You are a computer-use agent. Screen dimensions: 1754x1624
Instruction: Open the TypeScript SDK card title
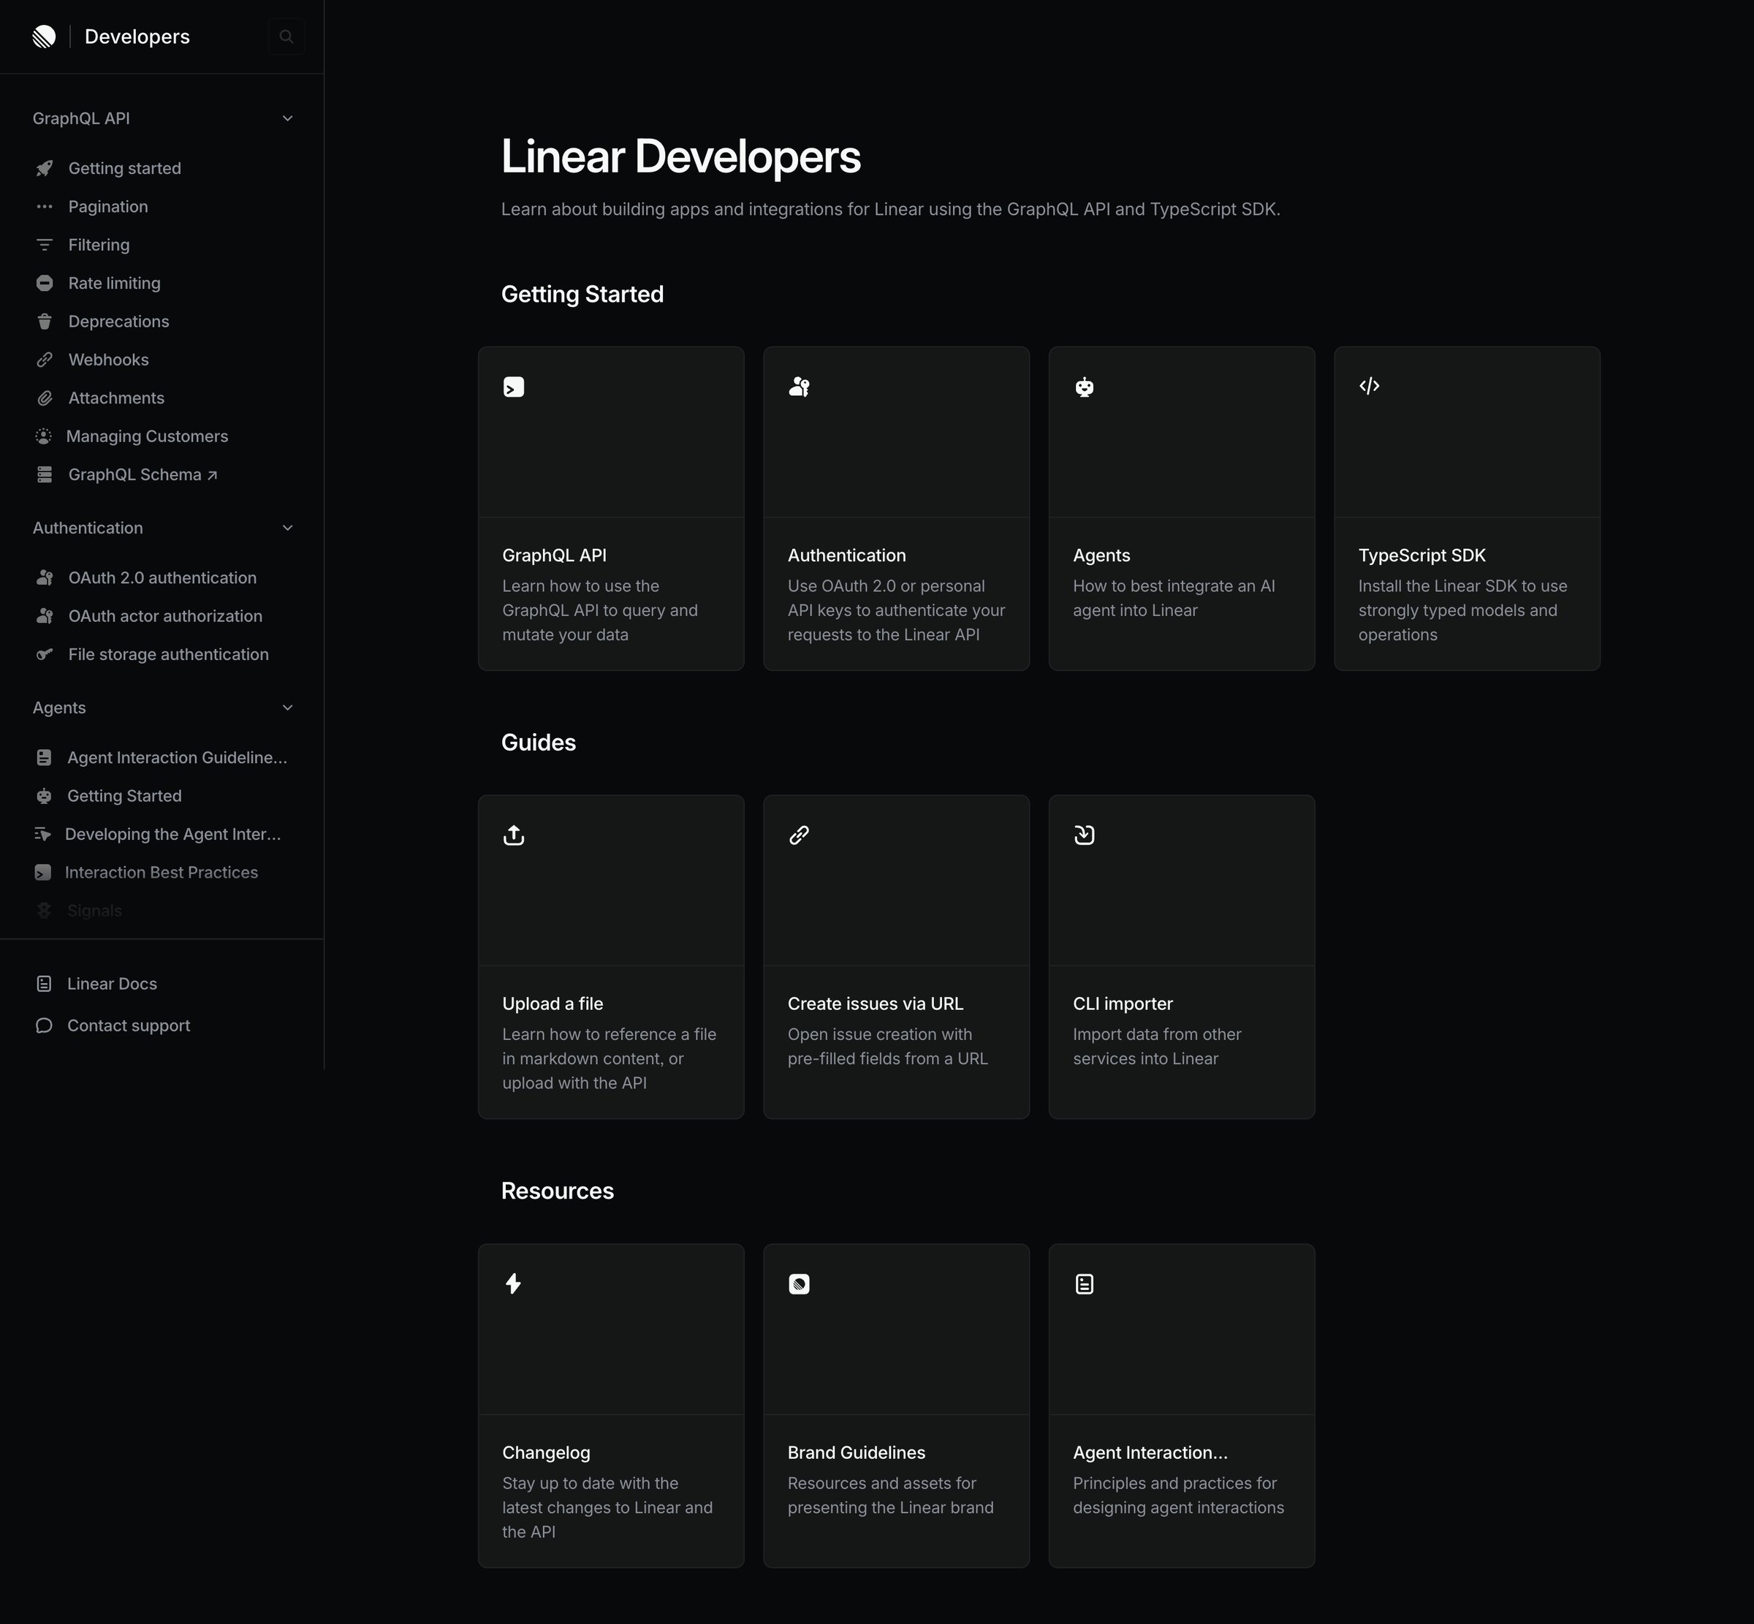click(x=1421, y=555)
